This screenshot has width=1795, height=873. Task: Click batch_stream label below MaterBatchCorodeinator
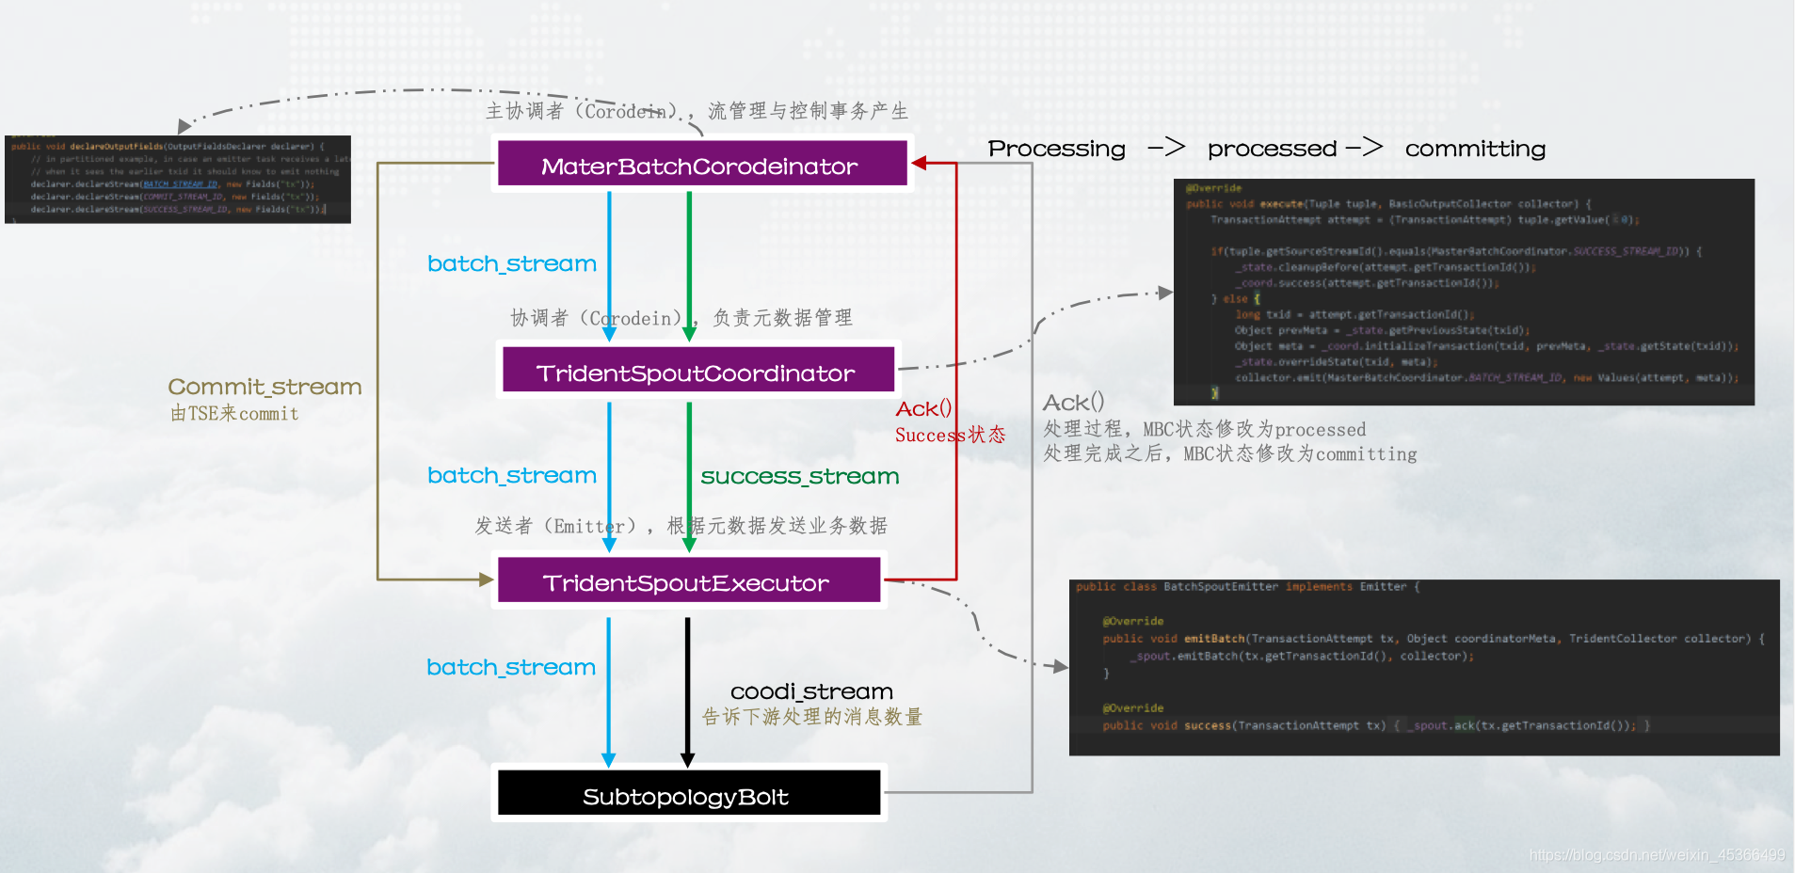click(x=511, y=263)
